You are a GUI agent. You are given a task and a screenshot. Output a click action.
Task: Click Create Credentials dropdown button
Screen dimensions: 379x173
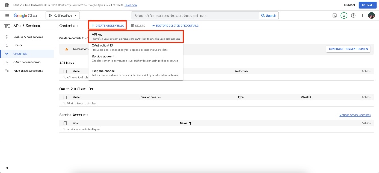107,26
